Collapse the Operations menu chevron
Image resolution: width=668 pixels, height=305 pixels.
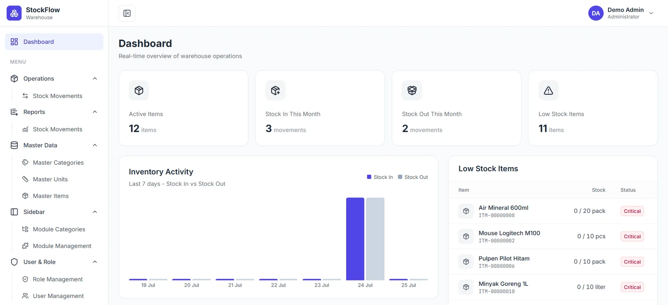pyautogui.click(x=95, y=78)
